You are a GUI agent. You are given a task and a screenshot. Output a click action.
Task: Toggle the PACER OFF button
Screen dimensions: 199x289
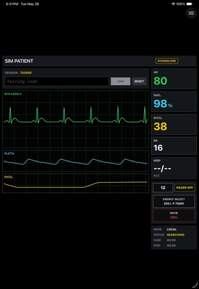point(185,187)
